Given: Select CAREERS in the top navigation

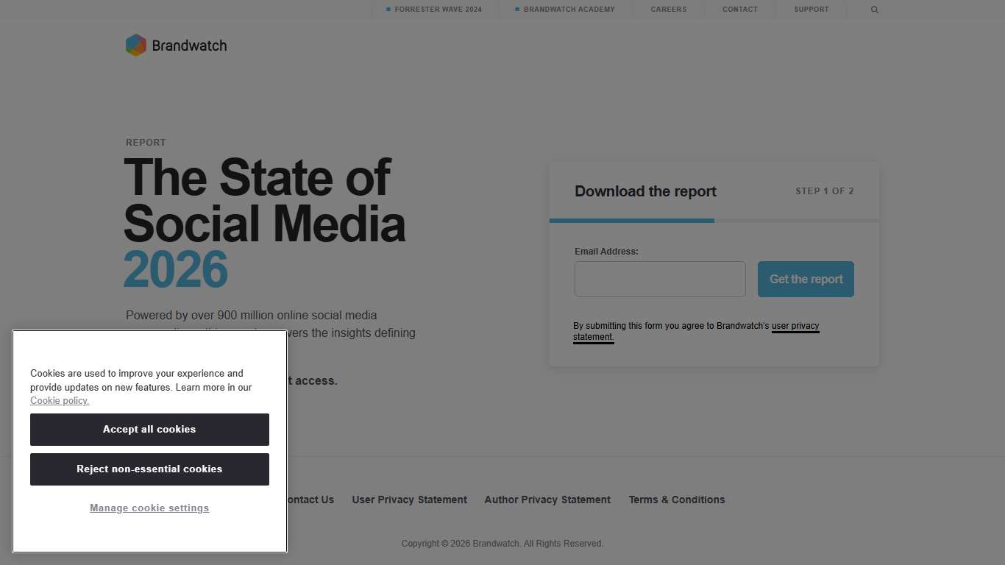Looking at the screenshot, I should tap(667, 10).
